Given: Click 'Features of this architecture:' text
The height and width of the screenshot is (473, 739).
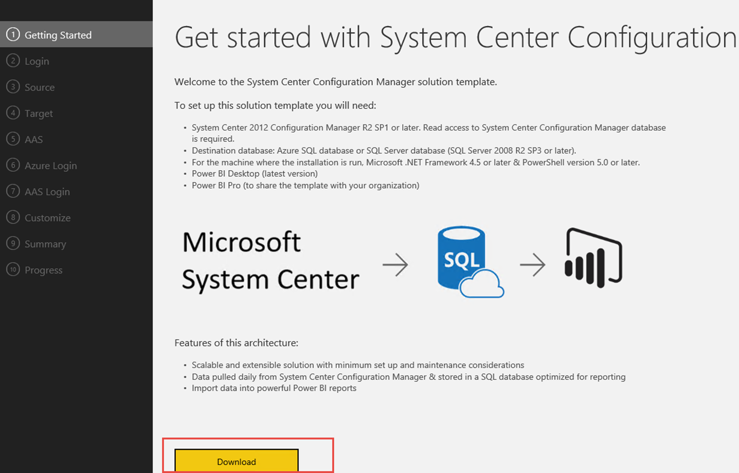Looking at the screenshot, I should pyautogui.click(x=236, y=343).
